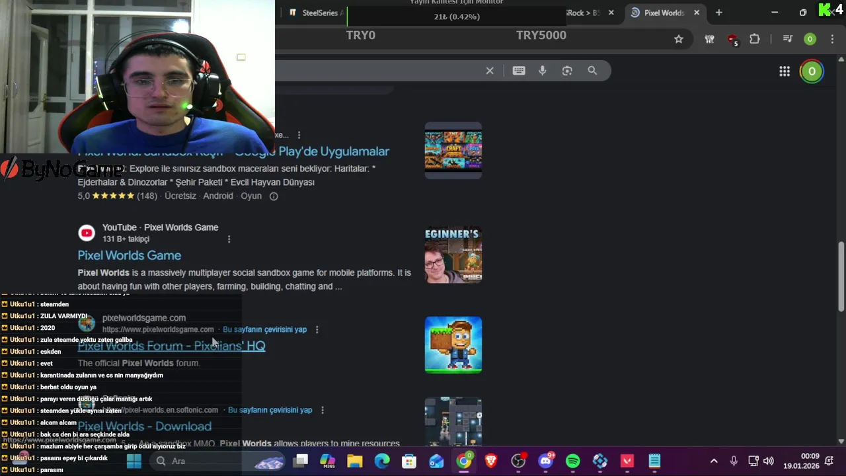The width and height of the screenshot is (846, 476).
Task: Open File Explorer from the taskbar
Action: tap(355, 461)
